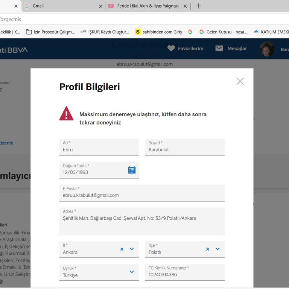Clear the İlçe selection Polatlı
The height and width of the screenshot is (289, 289).
pyautogui.click(x=208, y=249)
